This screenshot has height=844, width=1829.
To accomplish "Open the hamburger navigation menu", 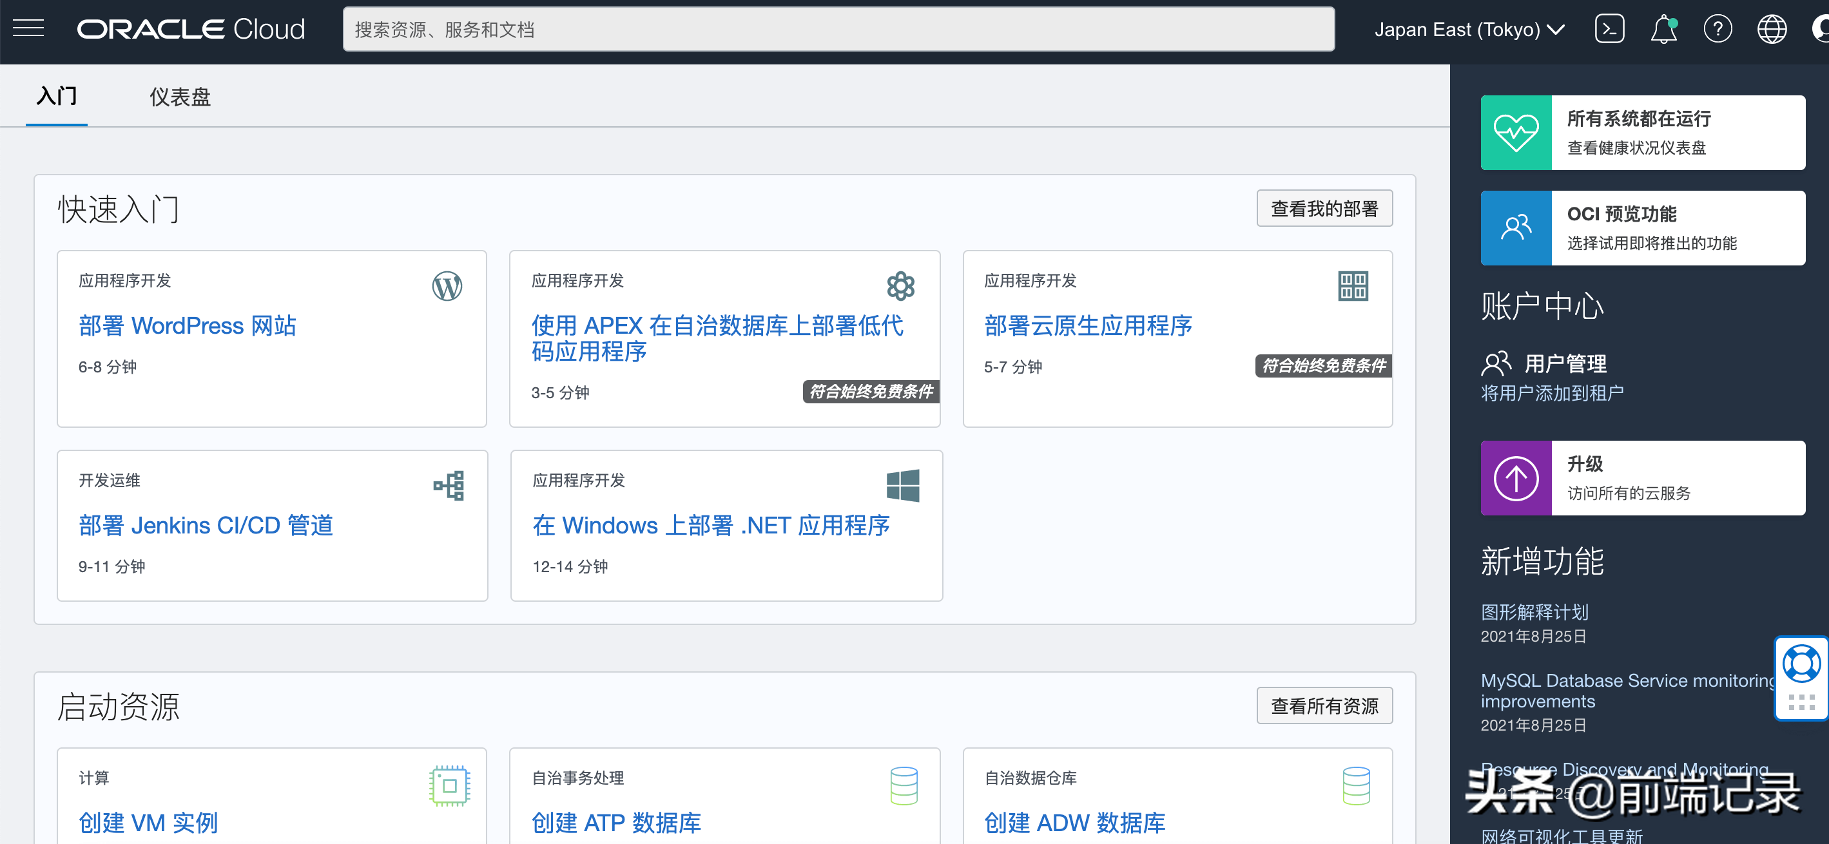I will click(x=28, y=29).
